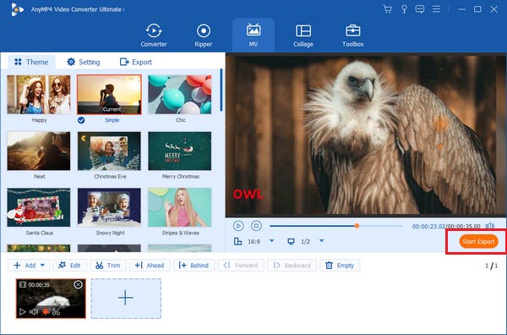Click the preview volume icon

(x=489, y=226)
